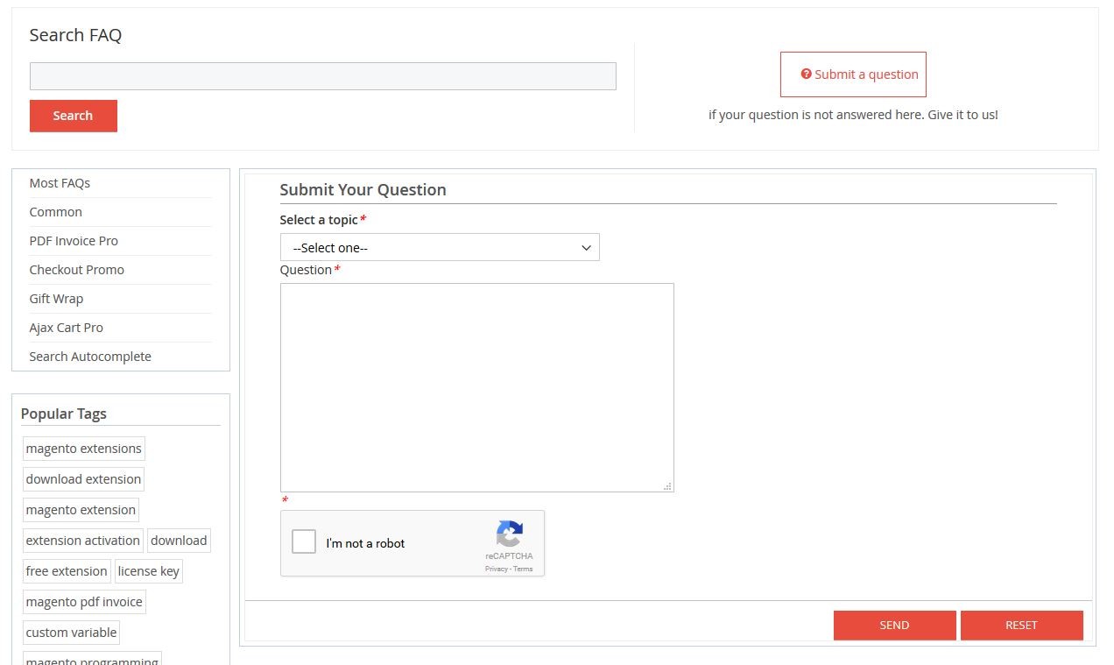Click the RESET button

tap(1021, 625)
